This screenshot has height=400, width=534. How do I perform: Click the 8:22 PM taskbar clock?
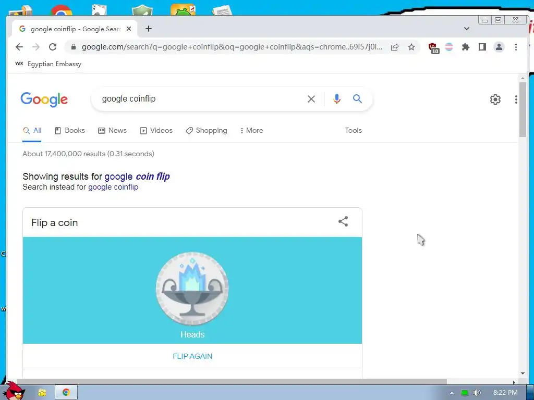pyautogui.click(x=505, y=393)
